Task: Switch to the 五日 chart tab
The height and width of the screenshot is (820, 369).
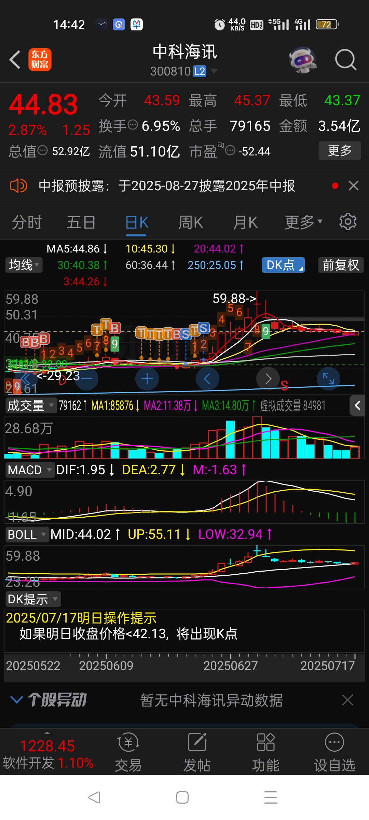Action: (x=81, y=222)
